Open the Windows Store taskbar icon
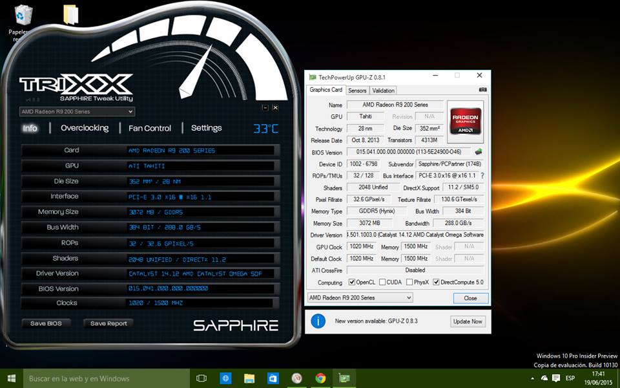 coord(273,378)
